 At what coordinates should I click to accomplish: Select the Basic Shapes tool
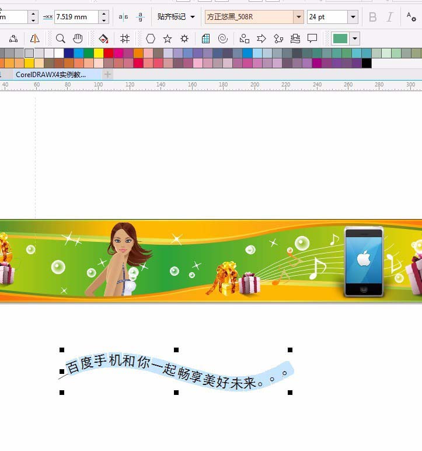coord(245,39)
